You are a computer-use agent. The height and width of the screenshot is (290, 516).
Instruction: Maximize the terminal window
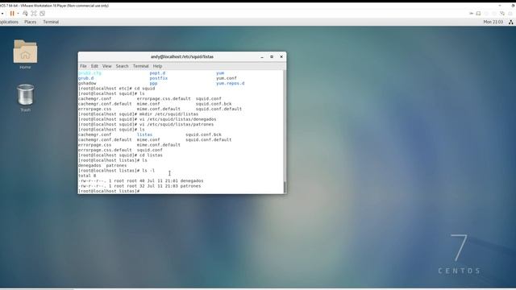272,57
